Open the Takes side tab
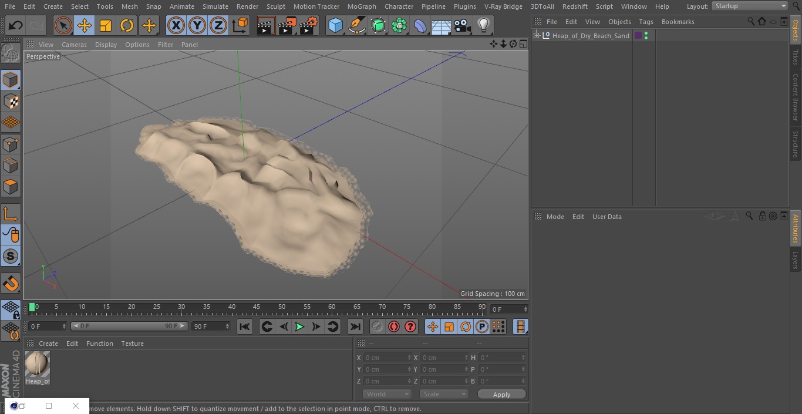Viewport: 802px width, 414px height. (x=796, y=57)
